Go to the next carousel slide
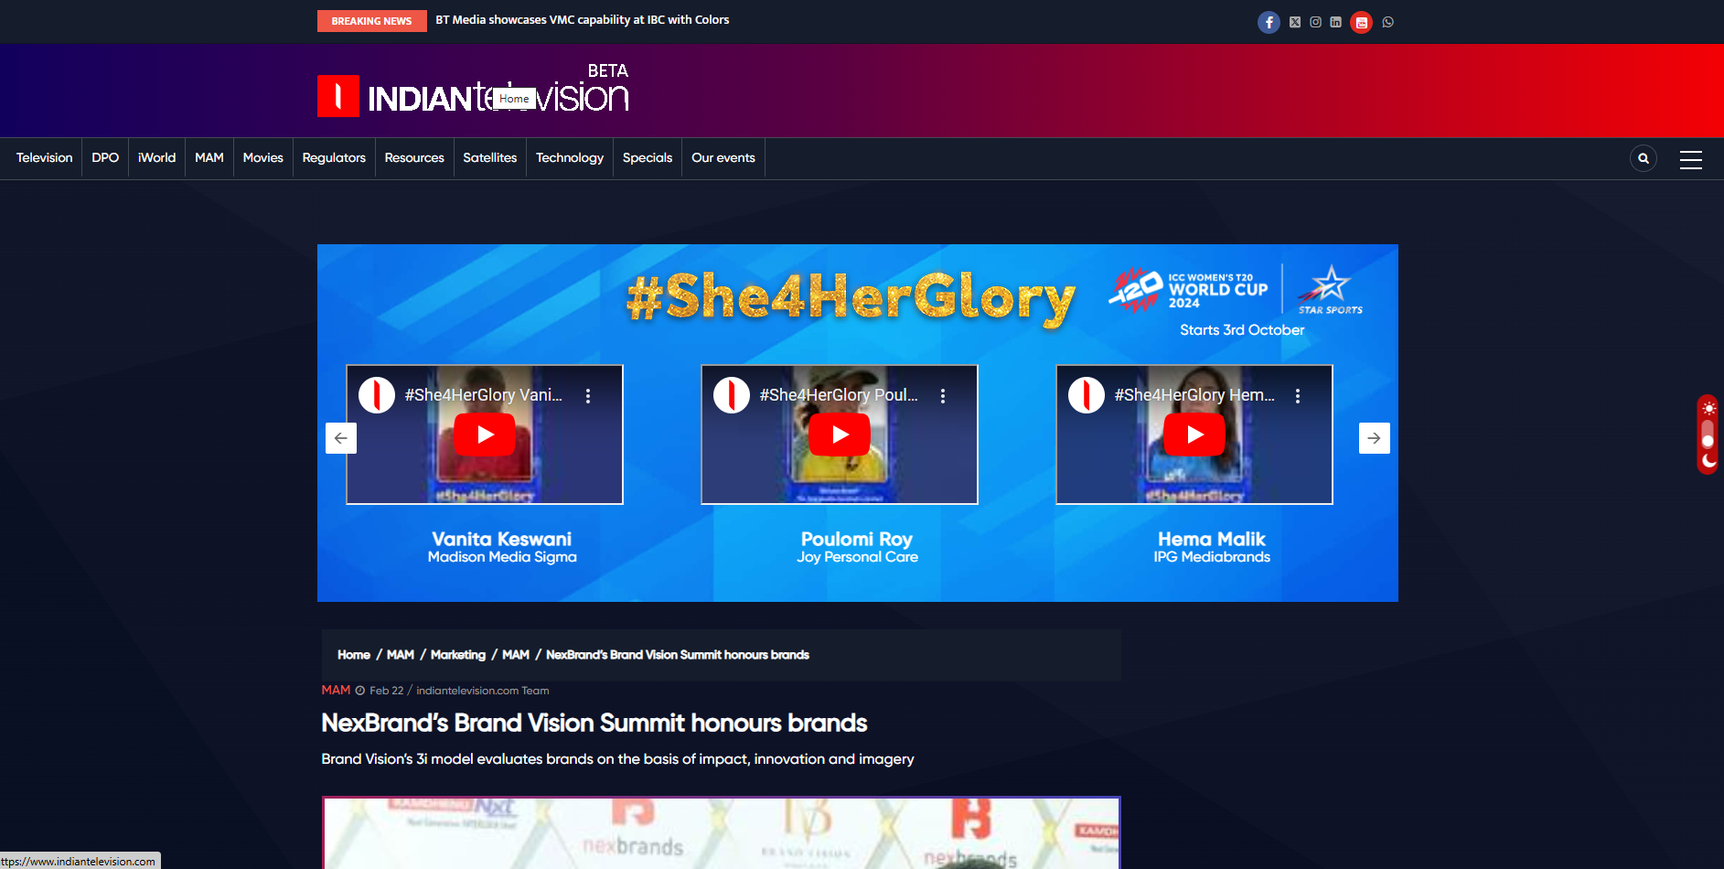 pos(1374,438)
